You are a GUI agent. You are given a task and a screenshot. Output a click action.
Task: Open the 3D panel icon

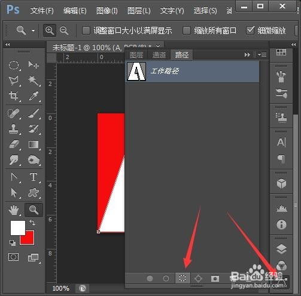[281, 184]
